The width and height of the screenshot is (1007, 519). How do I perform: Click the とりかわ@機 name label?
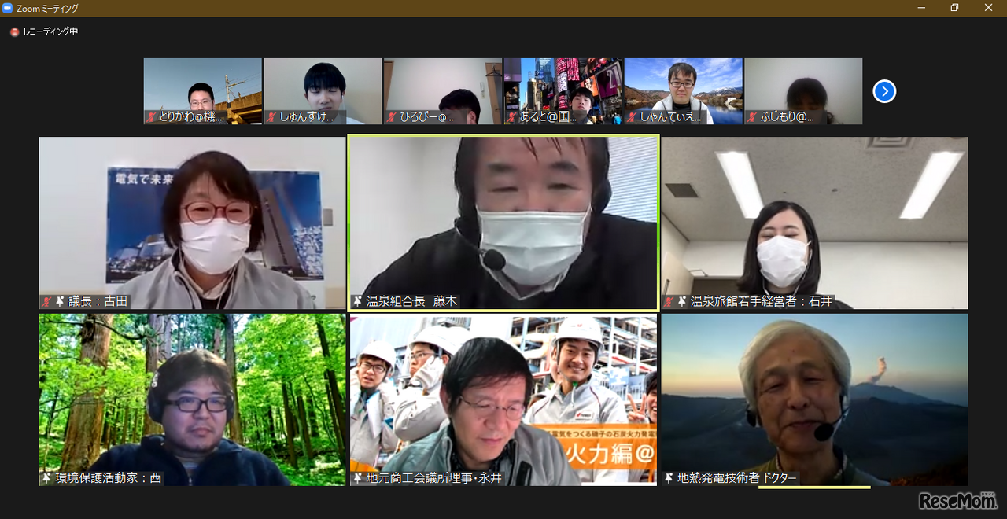(191, 117)
